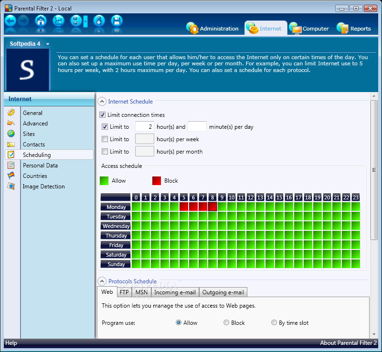Image resolution: width=382 pixels, height=352 pixels.
Task: Open About Parental Filter 2
Action: pos(349,343)
